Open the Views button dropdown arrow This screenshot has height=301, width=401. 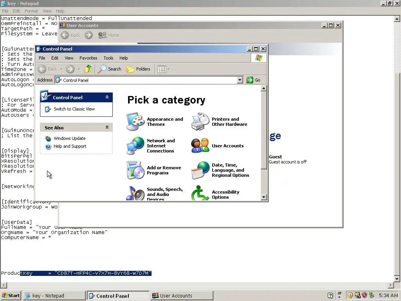[168, 69]
